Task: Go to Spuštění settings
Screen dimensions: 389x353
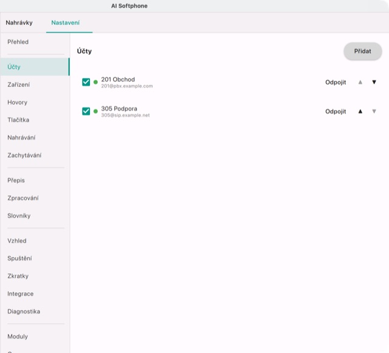Action: pyautogui.click(x=35, y=258)
